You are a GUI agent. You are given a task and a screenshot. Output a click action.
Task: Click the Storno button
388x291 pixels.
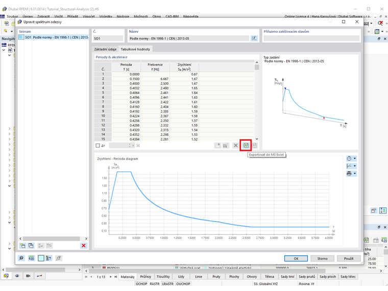(323, 258)
